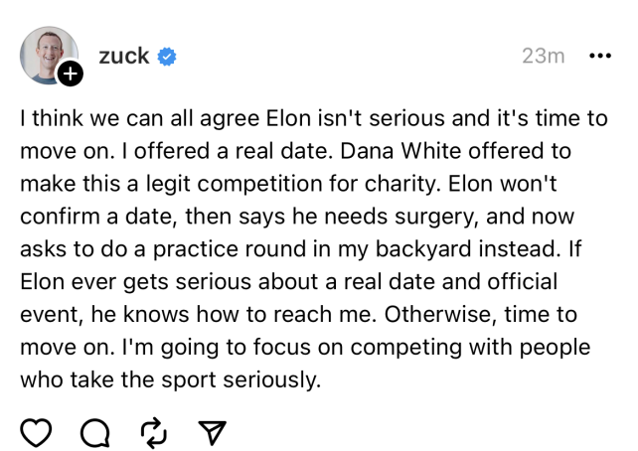
Task: Follow zuck using the plus badge
Action: [x=70, y=74]
